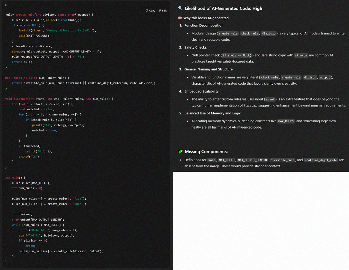The height and width of the screenshot is (270, 349).
Task: Click the 'output' inline code chip
Action: click(x=325, y=77)
